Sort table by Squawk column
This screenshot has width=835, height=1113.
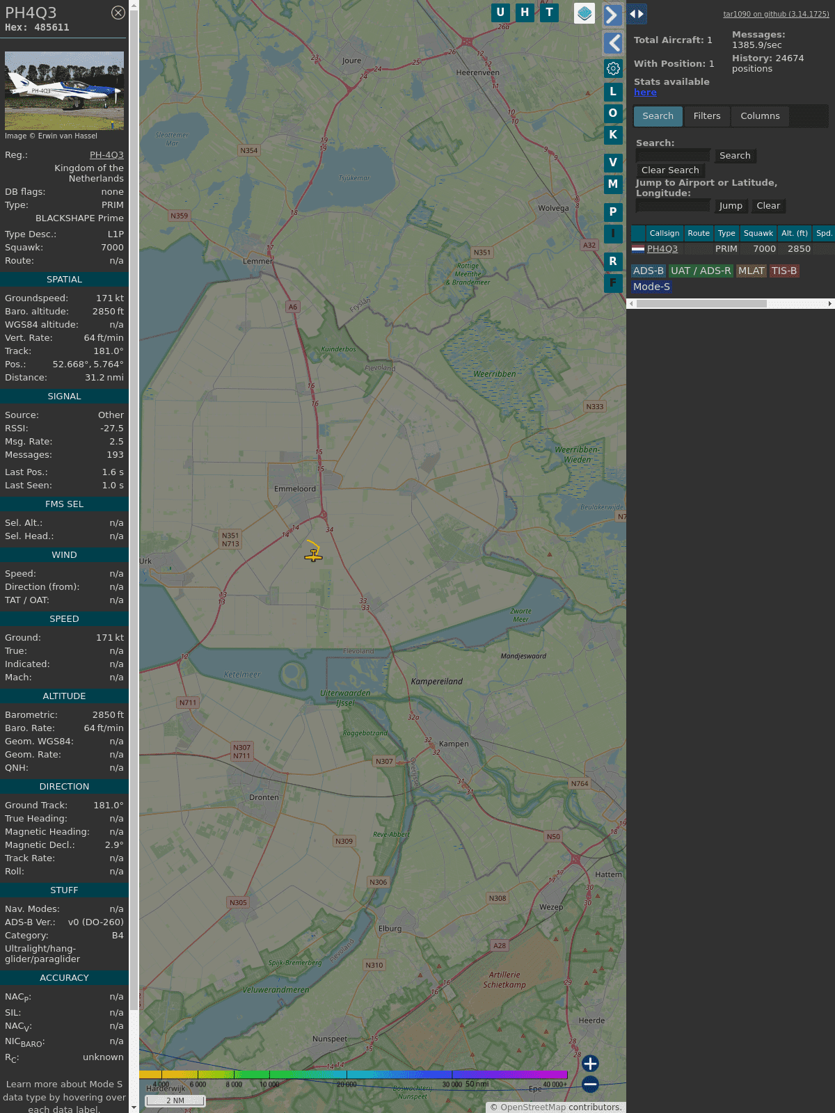click(758, 234)
